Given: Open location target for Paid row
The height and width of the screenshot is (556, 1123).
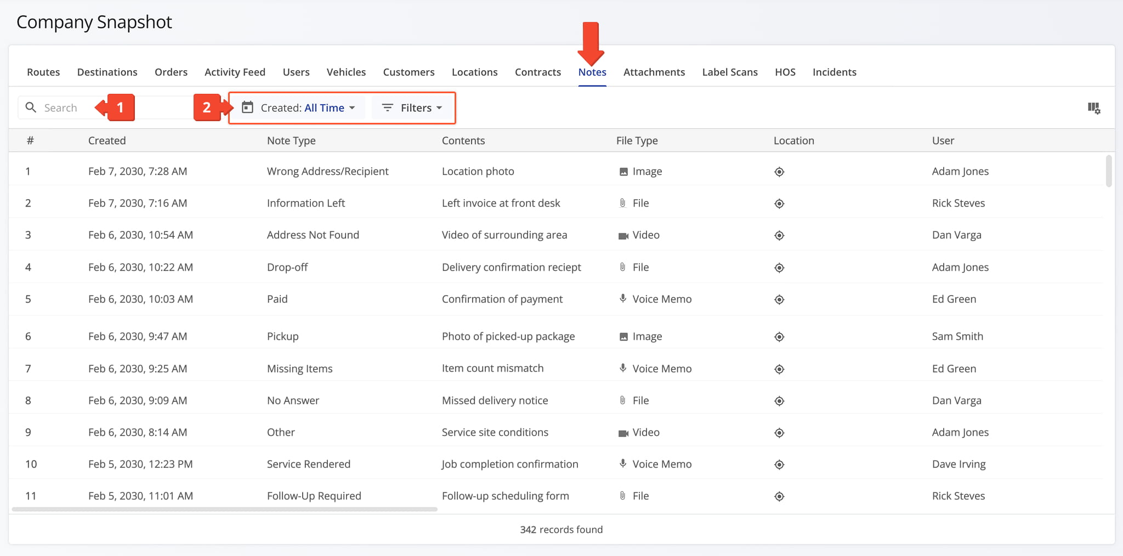Looking at the screenshot, I should pos(779,299).
